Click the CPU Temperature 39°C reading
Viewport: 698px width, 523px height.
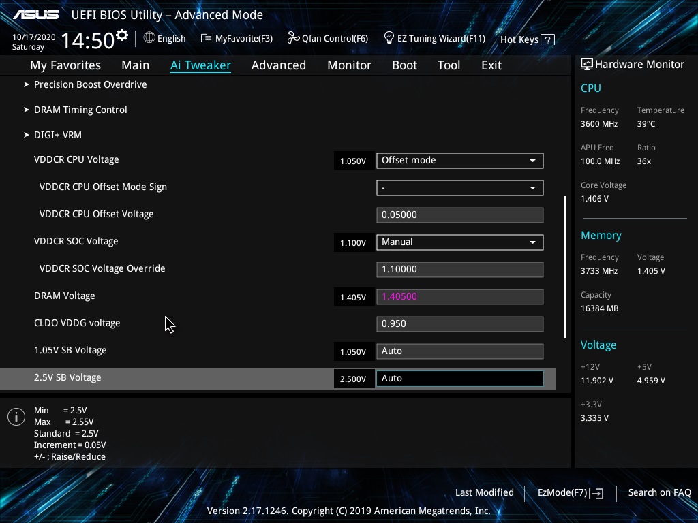tap(646, 124)
